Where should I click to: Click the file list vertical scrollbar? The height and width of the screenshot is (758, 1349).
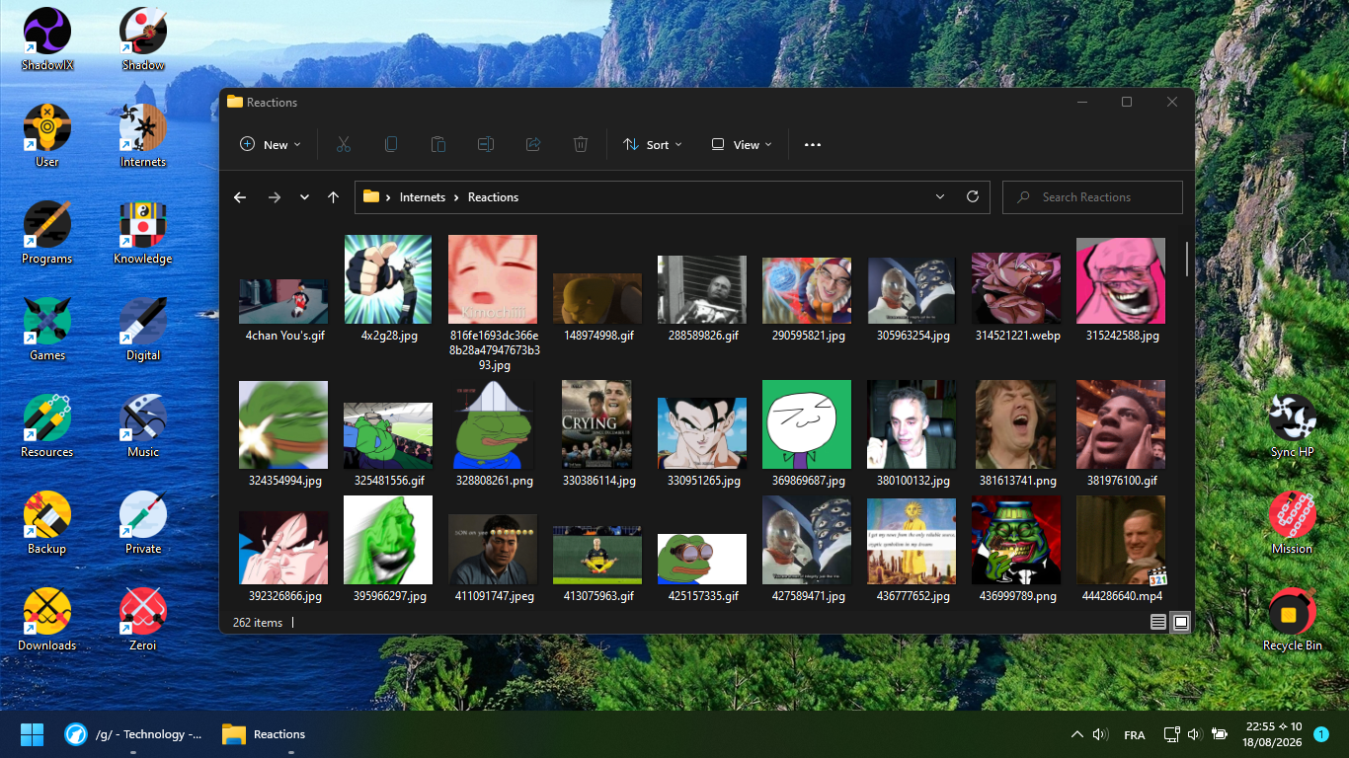click(x=1187, y=259)
